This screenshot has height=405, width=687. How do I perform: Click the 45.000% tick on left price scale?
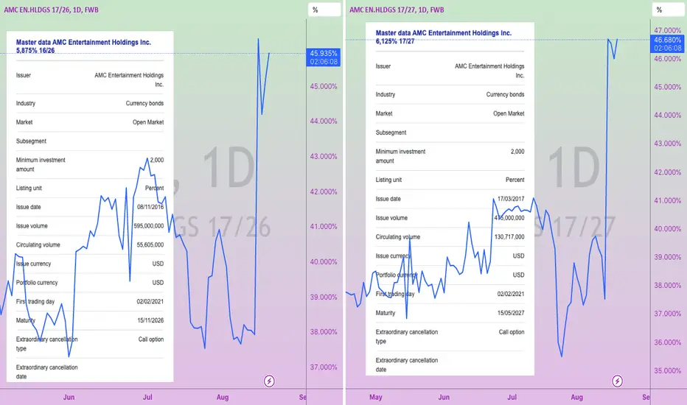[x=324, y=87]
